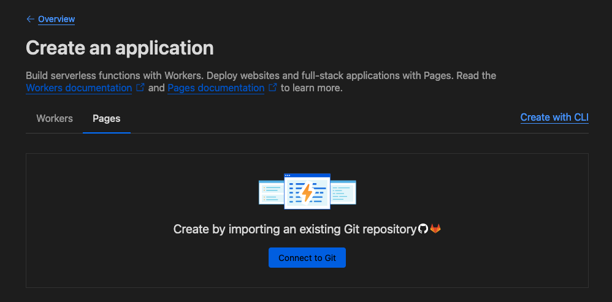Click the GitHub logo icon

click(423, 228)
